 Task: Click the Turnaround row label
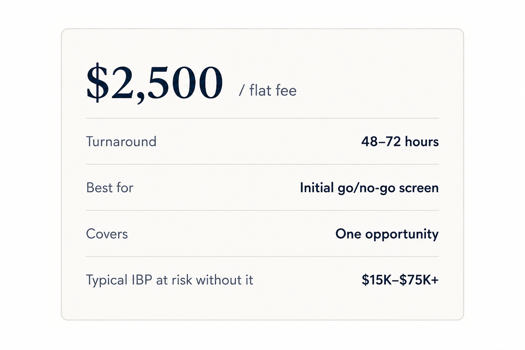[x=121, y=142]
